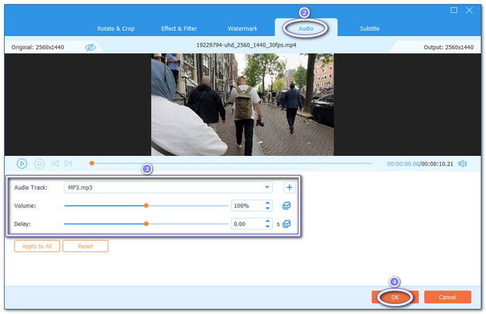This screenshot has width=486, height=314.
Task: Open the Subtitle tab
Action: [369, 28]
